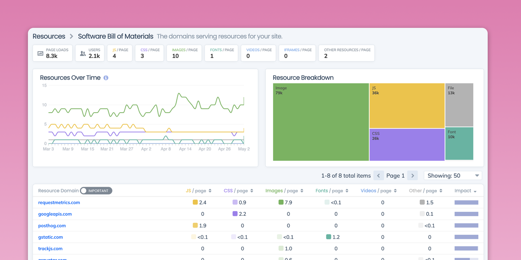Open the posthog.com domain link
Viewport: 521px width, 260px height.
(52, 225)
